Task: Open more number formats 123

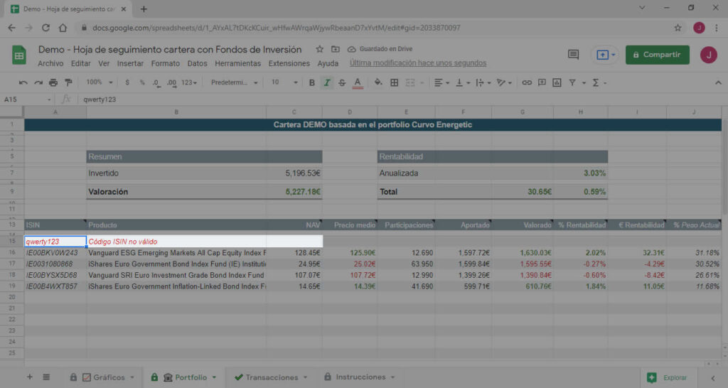Action: coord(189,82)
